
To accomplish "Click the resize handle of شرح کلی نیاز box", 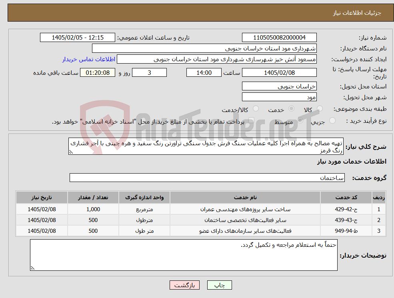I will 71,152.
